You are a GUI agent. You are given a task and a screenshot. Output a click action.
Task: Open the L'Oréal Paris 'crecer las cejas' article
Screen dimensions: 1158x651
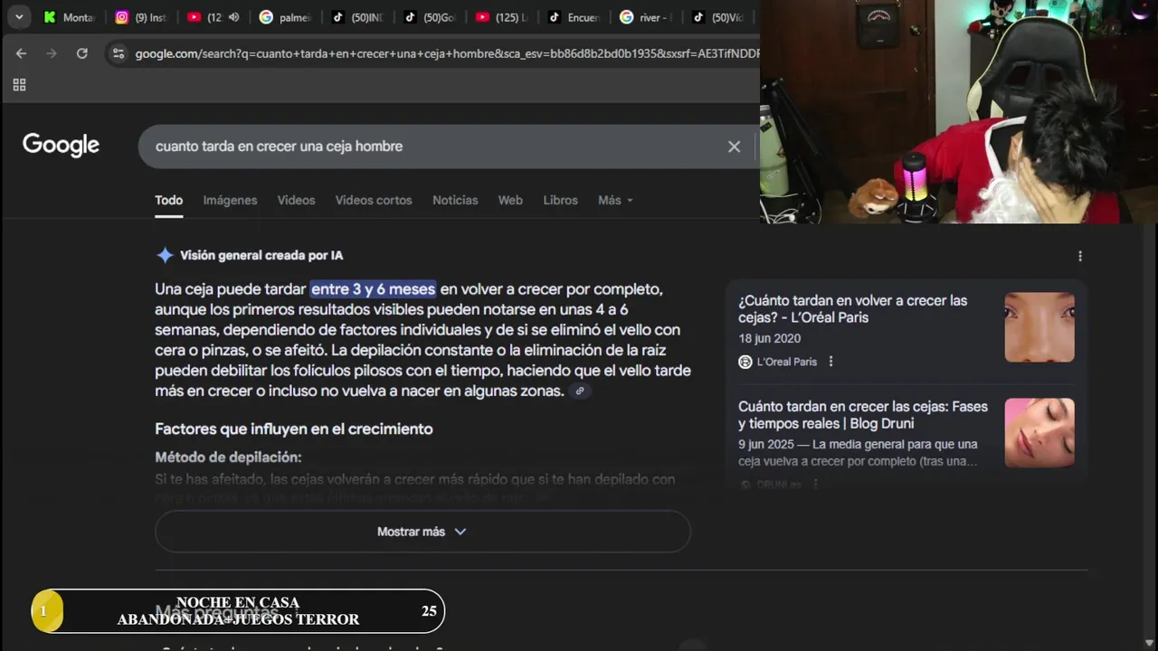[x=852, y=308]
